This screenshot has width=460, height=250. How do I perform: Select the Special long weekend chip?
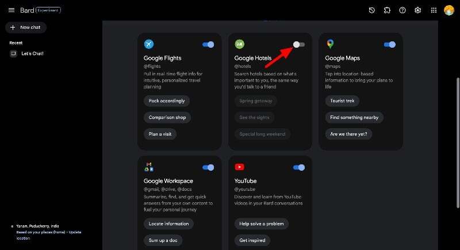[262, 134]
